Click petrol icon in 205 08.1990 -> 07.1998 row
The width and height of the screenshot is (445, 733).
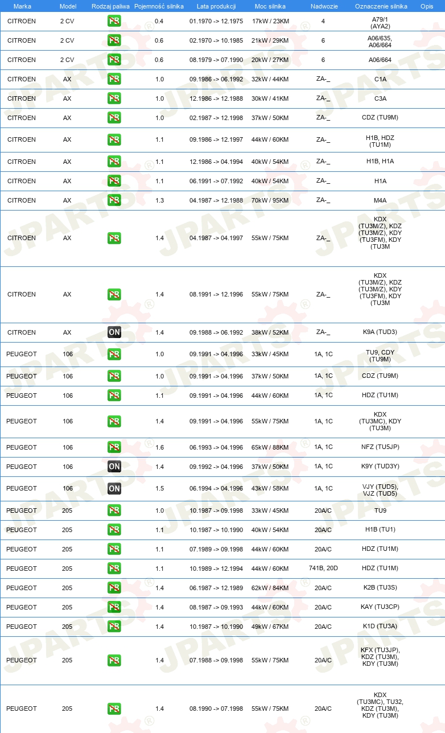pos(114,709)
